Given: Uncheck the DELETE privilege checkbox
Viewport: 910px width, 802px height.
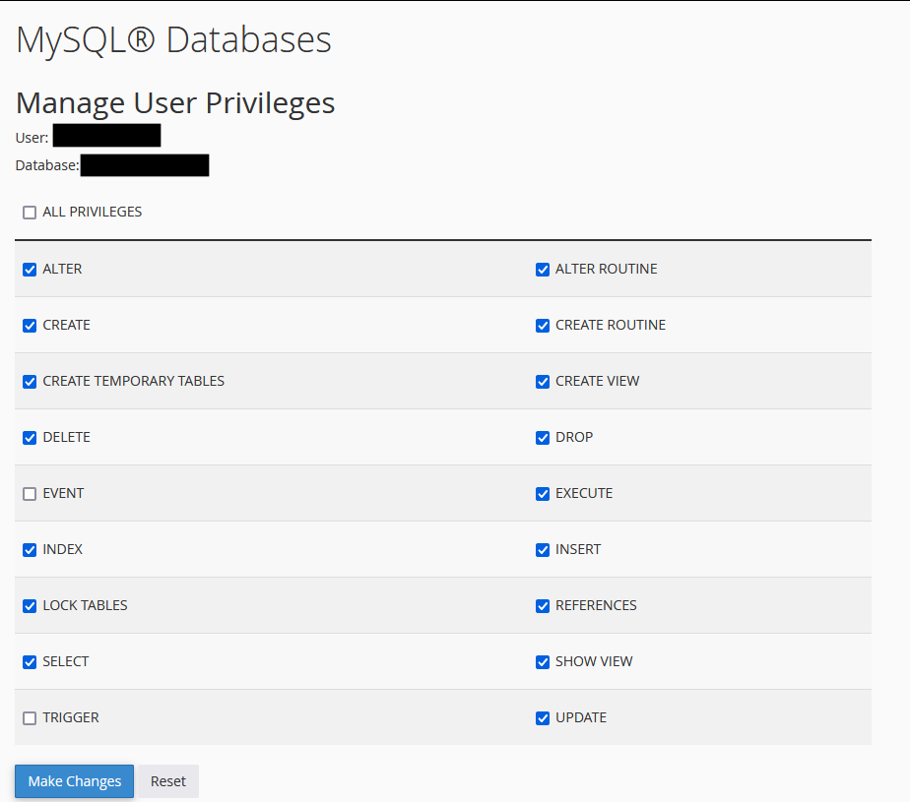Looking at the screenshot, I should click(30, 438).
